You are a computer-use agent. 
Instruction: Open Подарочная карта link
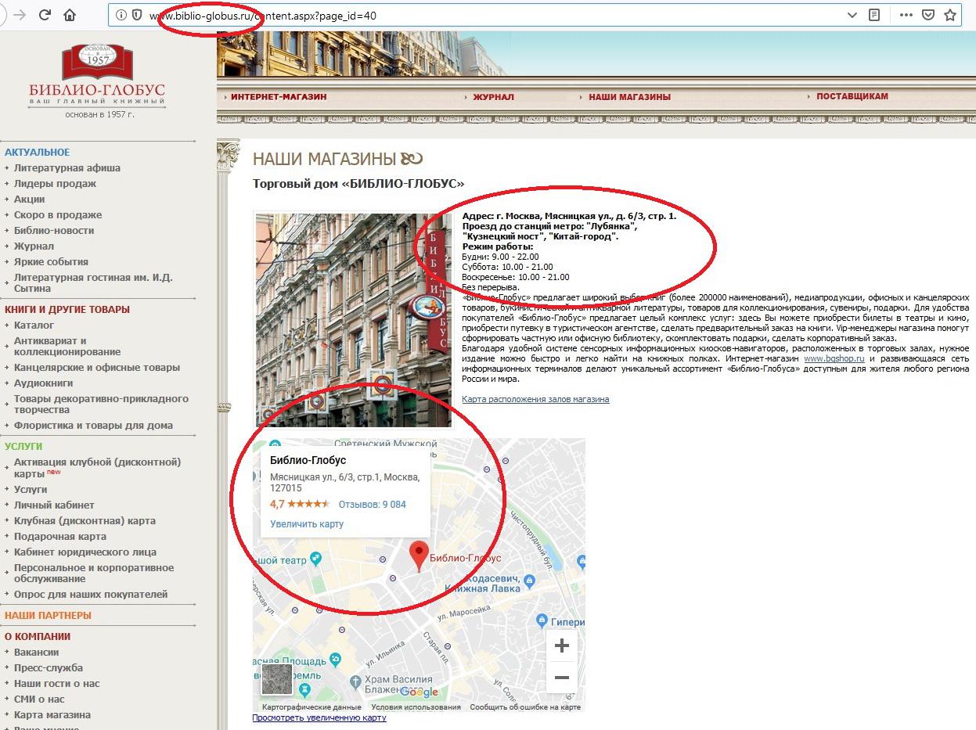point(59,536)
